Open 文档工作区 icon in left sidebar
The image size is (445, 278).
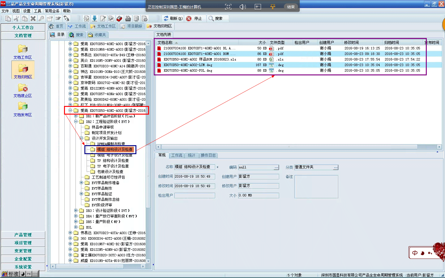coord(23,51)
